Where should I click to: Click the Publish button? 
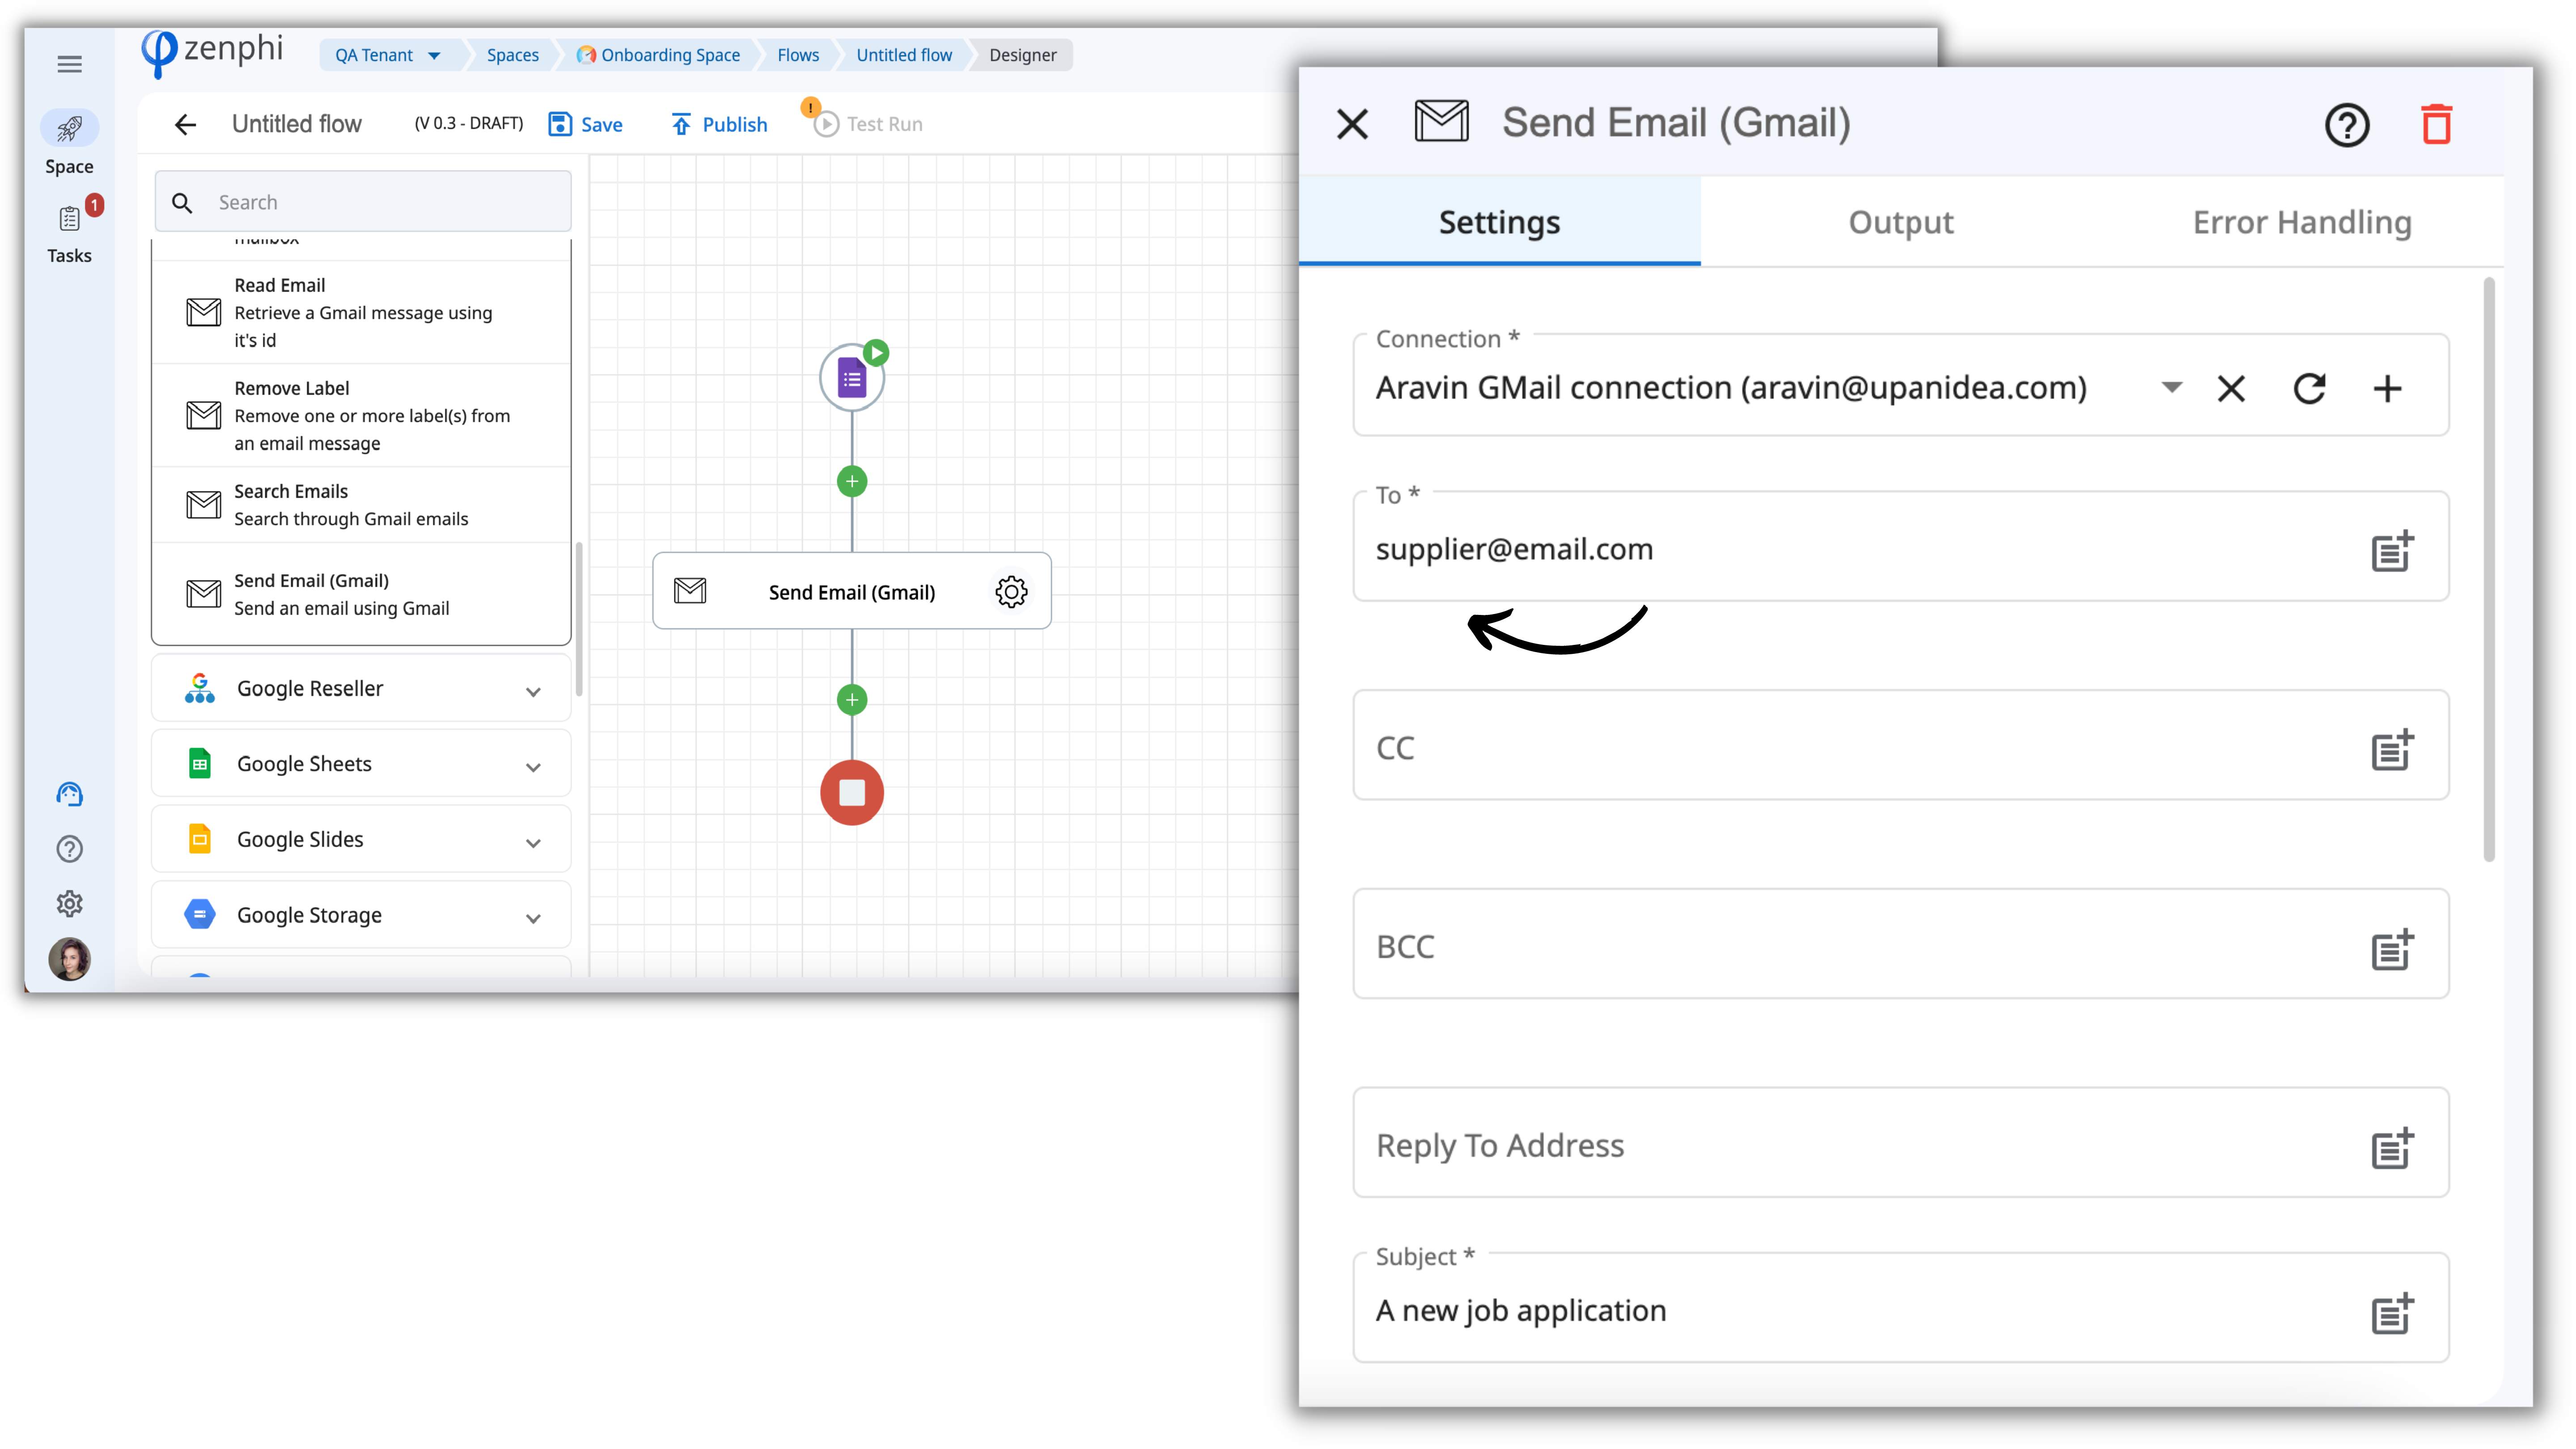(719, 124)
